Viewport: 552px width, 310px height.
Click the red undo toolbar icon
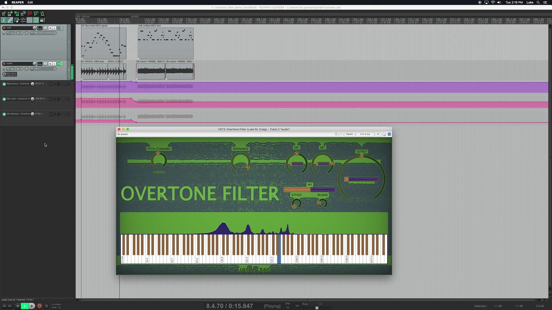tap(30, 13)
